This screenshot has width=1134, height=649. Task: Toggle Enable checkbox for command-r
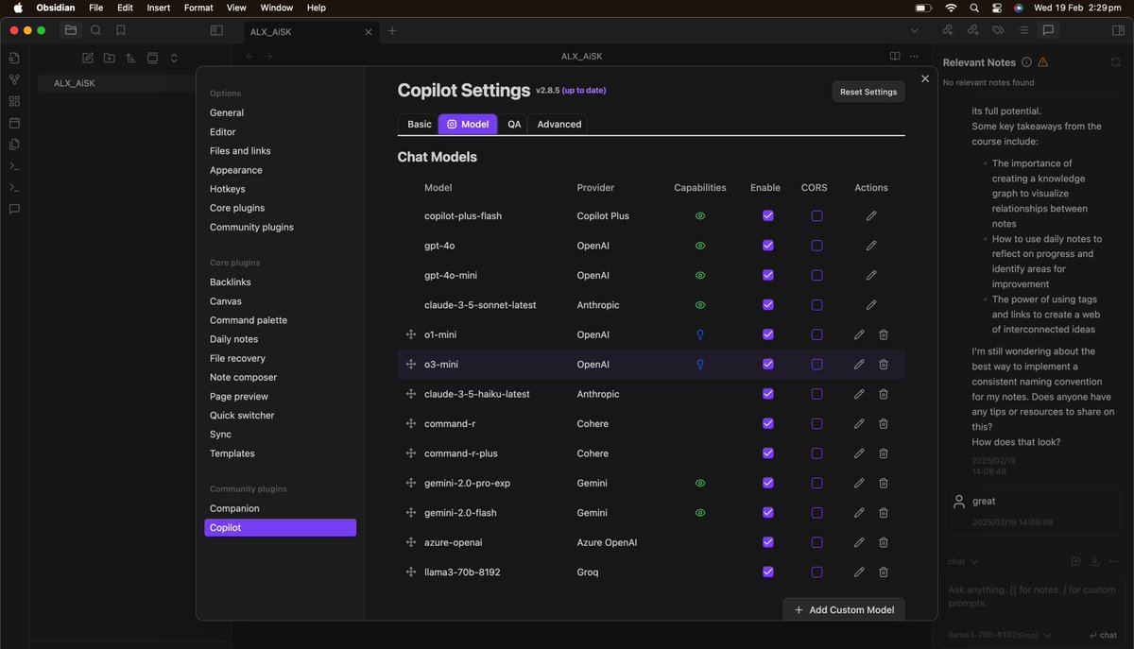point(768,423)
